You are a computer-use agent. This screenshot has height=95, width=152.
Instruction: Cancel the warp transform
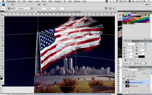coord(110,8)
